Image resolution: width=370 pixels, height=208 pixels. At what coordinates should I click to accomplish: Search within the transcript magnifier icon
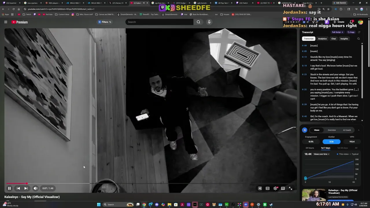[x=358, y=39]
